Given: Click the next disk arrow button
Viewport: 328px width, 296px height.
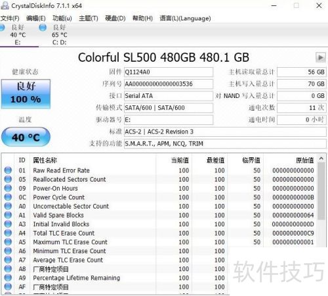Looking at the screenshot, I should (x=321, y=58).
